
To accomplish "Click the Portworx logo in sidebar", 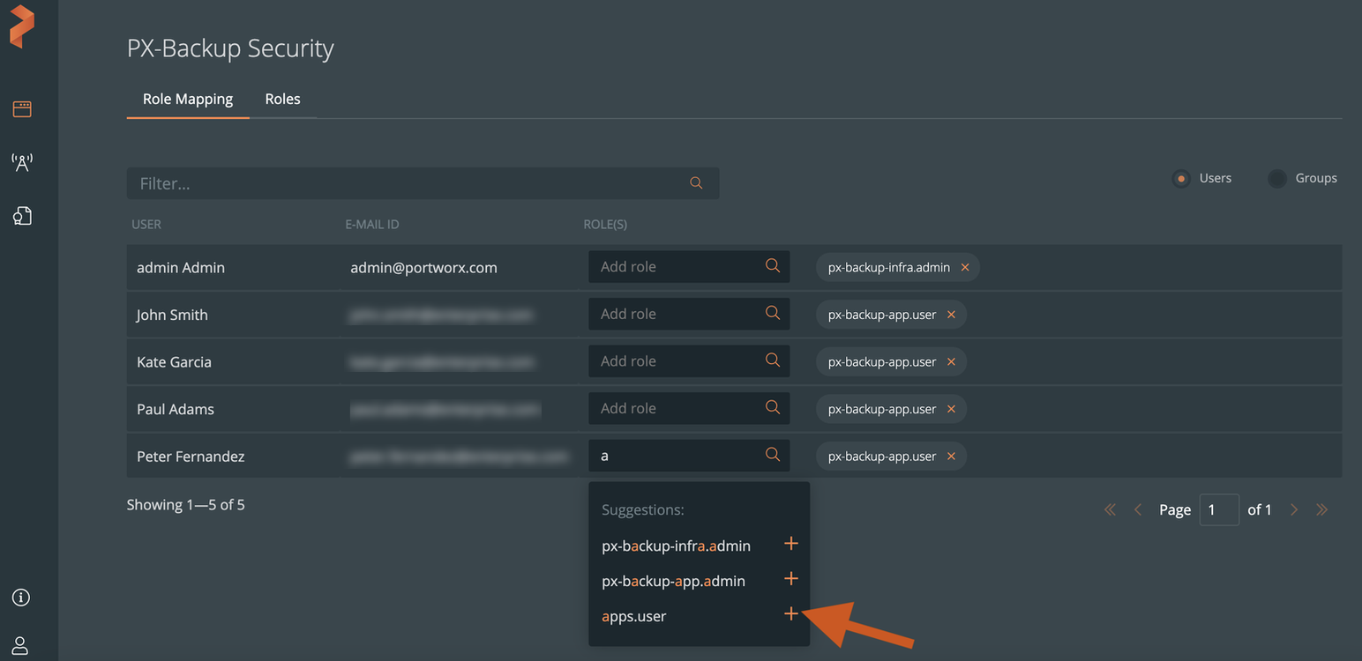I will 22,26.
